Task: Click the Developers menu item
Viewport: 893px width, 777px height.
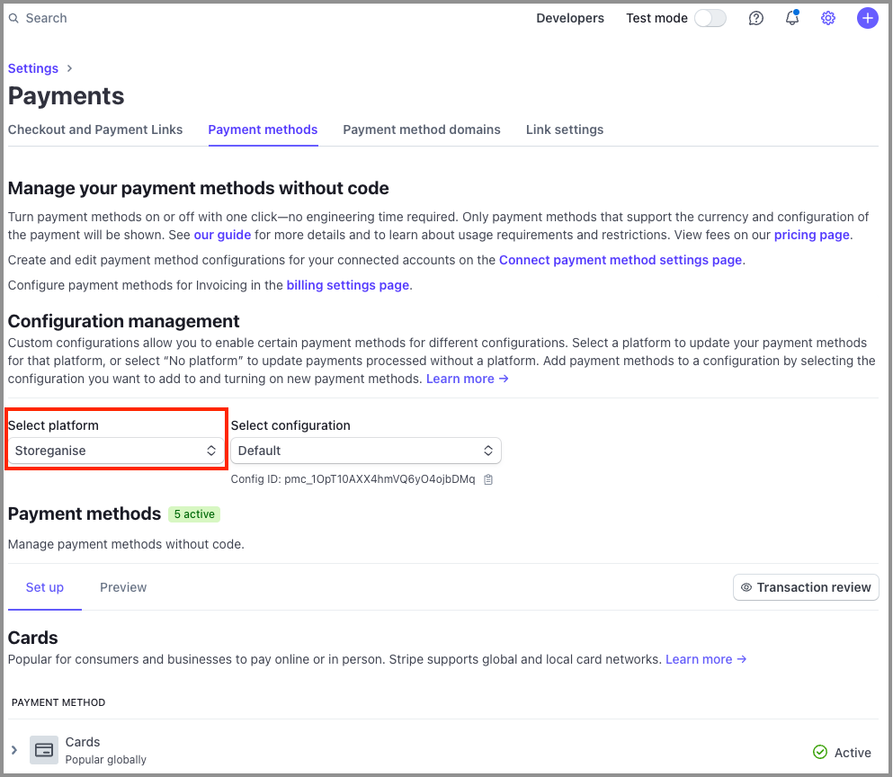Action: pyautogui.click(x=570, y=18)
